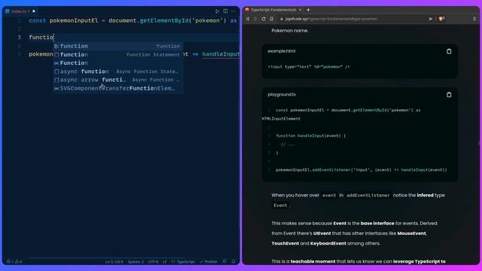Click snippet icon beside async function suggestion
This screenshot has height=271, width=482.
pos(56,72)
